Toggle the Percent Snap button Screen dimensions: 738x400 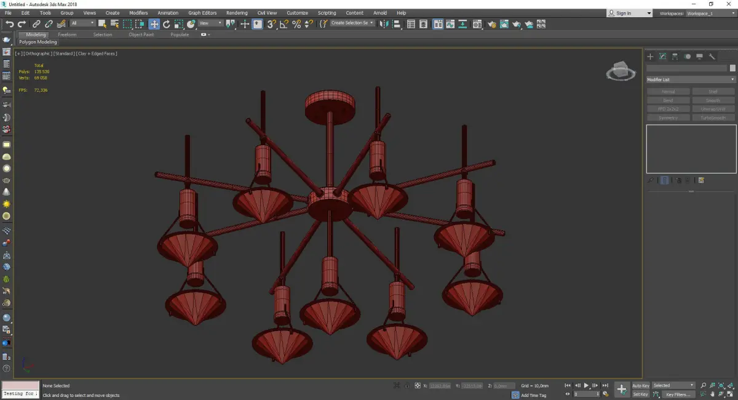(296, 24)
